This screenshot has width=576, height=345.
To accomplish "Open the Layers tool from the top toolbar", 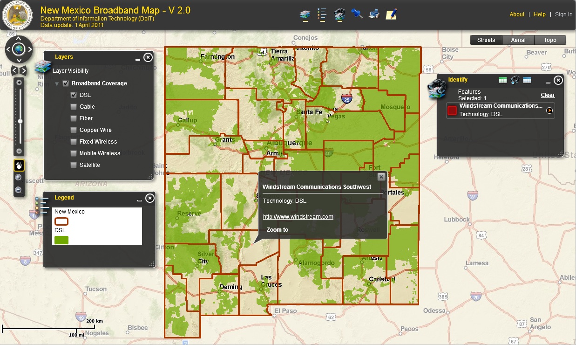I will click(x=305, y=14).
